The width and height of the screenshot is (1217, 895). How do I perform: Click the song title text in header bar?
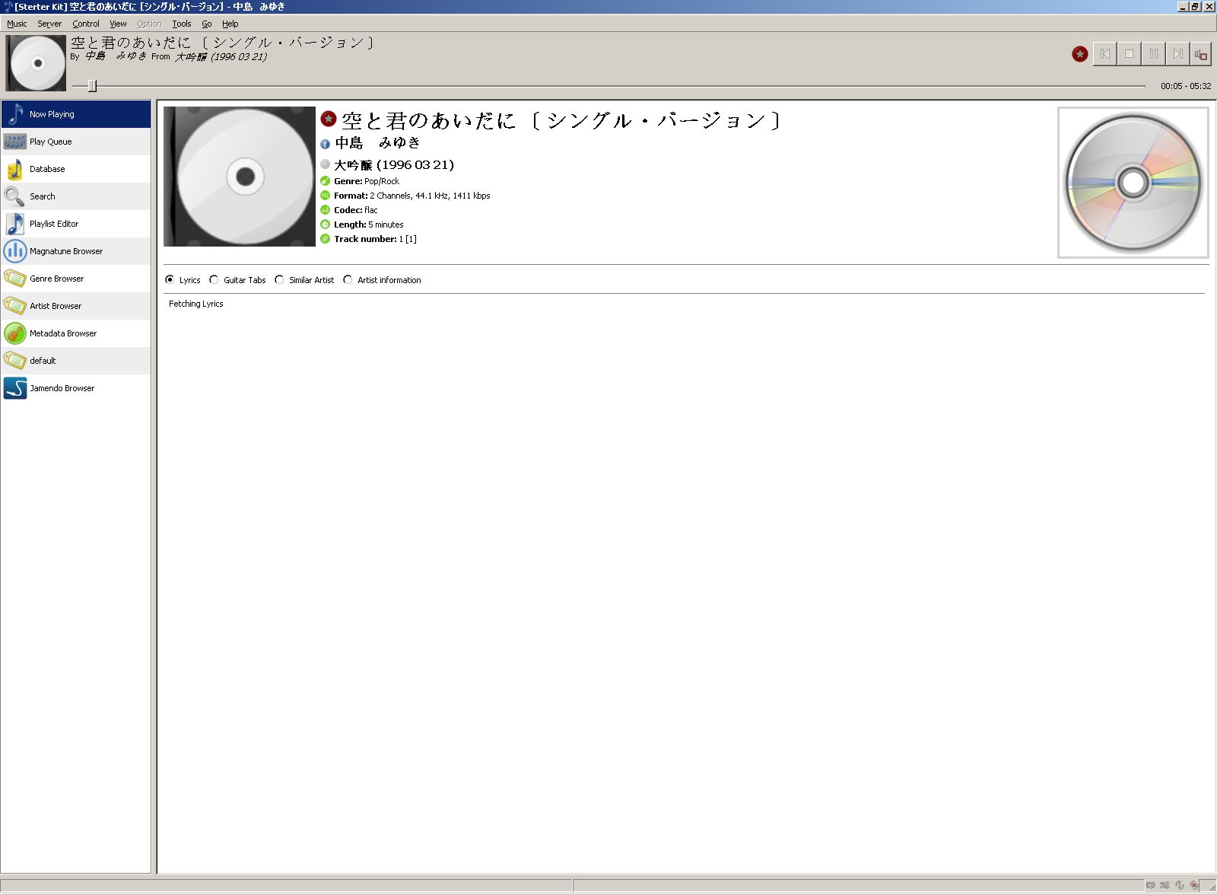222,43
